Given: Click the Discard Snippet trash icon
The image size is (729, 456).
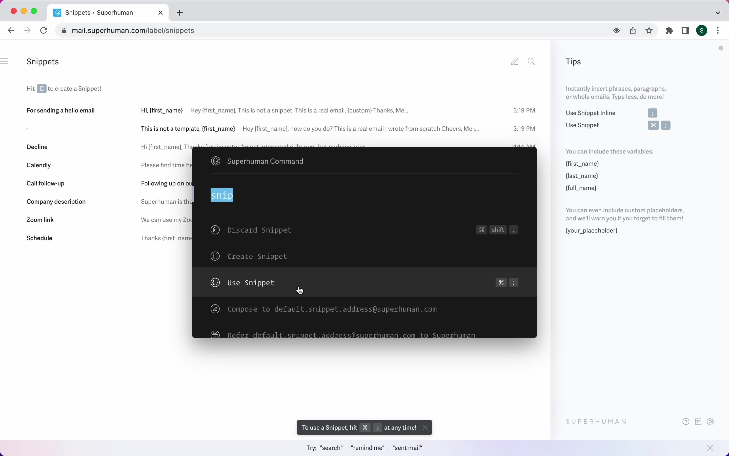Looking at the screenshot, I should 215,230.
